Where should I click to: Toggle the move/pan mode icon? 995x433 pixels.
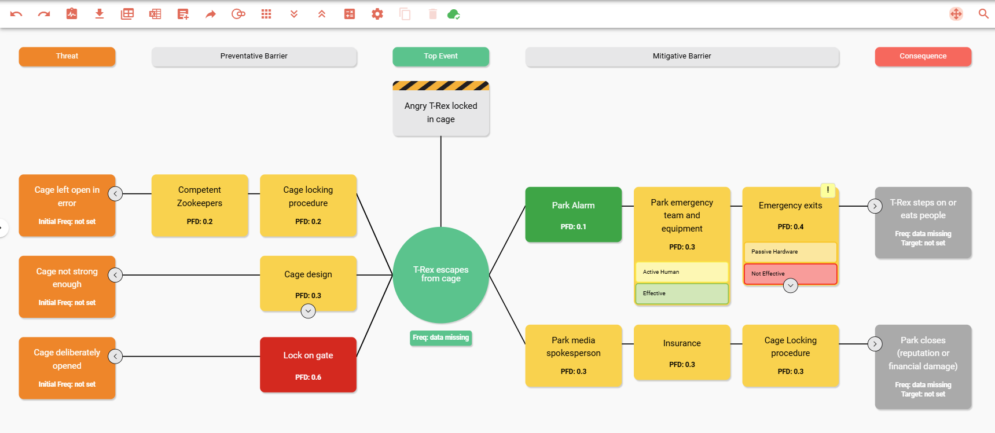pyautogui.click(x=956, y=14)
